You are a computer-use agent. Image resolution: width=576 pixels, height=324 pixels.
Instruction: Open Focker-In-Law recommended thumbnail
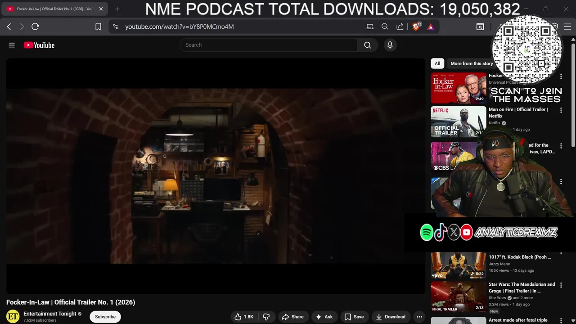pos(459,88)
